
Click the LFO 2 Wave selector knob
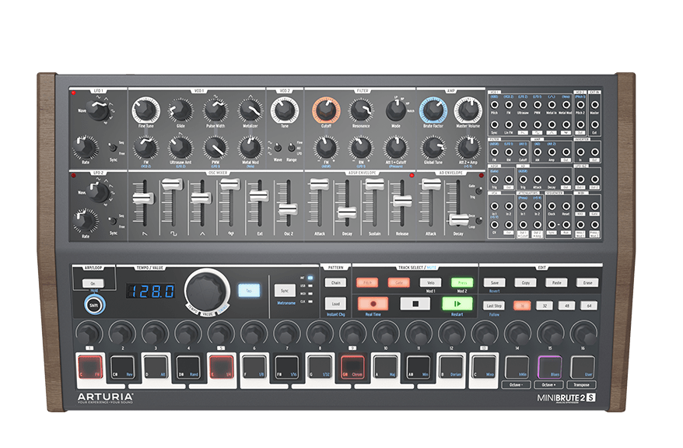pyautogui.click(x=99, y=192)
